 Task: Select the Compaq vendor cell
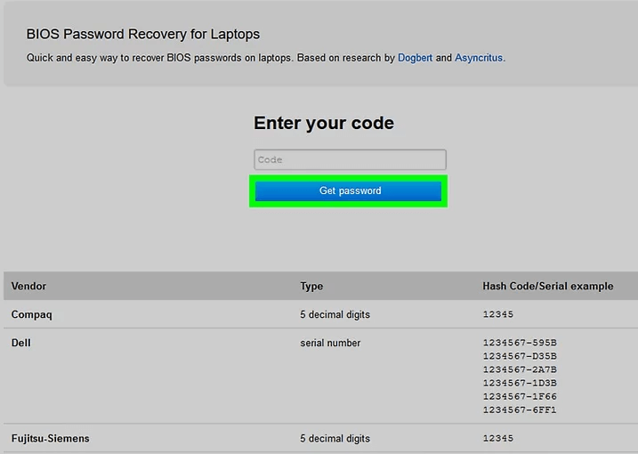point(32,315)
